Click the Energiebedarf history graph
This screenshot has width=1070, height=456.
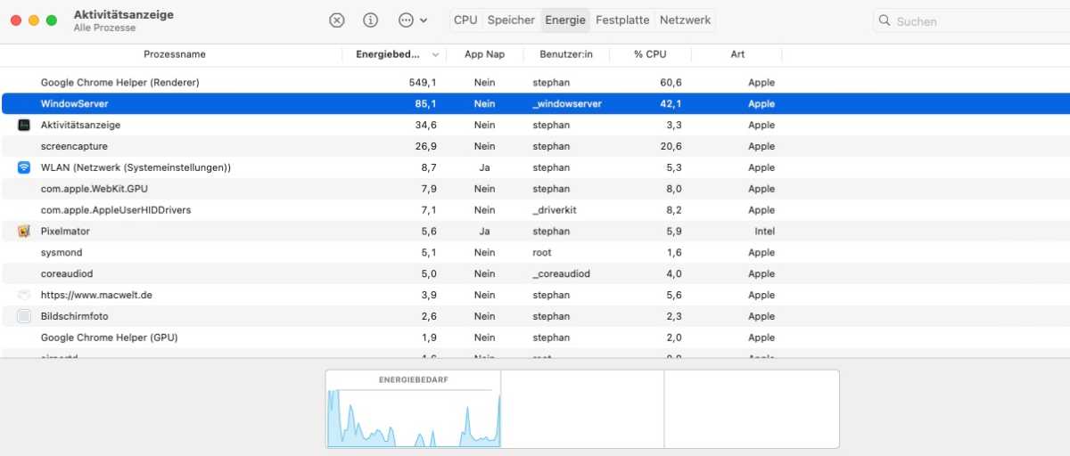[413, 409]
